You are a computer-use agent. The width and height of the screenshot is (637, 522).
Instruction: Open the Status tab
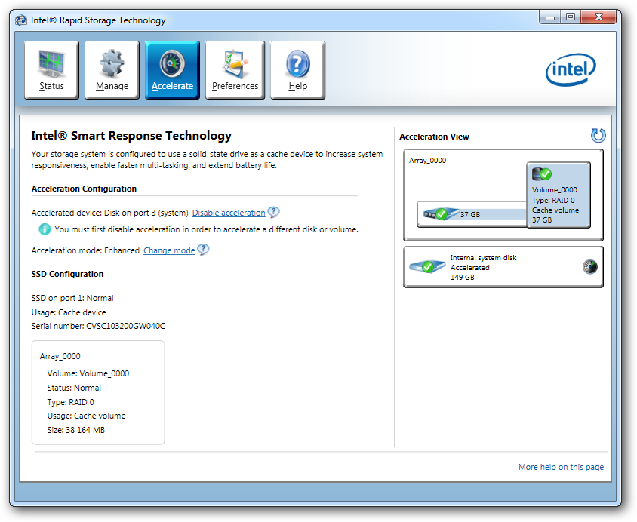pos(51,70)
